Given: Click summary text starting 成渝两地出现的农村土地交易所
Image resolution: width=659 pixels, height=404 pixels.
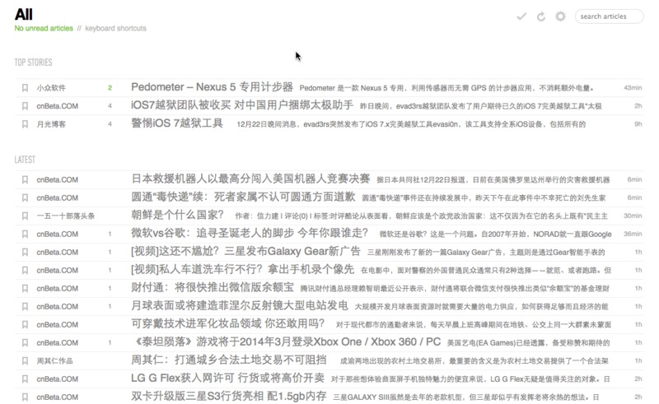Looking at the screenshot, I should (474, 360).
